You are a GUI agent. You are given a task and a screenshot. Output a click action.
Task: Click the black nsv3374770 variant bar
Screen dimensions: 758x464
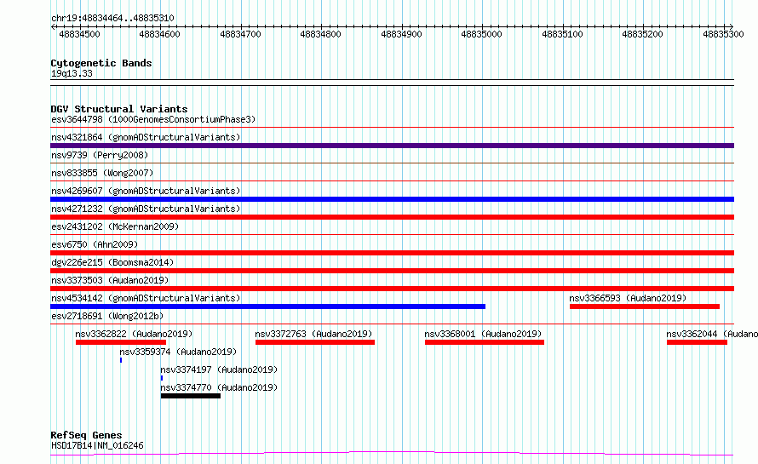click(x=191, y=396)
